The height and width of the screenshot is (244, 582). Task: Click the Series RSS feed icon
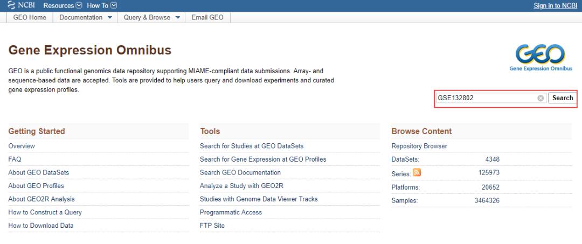coord(417,172)
